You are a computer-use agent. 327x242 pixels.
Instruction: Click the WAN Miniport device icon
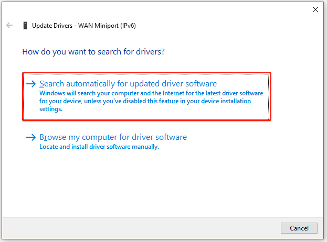point(25,26)
